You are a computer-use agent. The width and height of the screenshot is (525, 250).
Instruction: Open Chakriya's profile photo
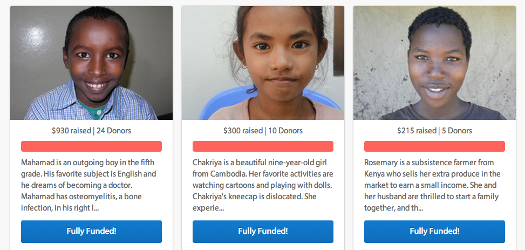[x=263, y=63]
